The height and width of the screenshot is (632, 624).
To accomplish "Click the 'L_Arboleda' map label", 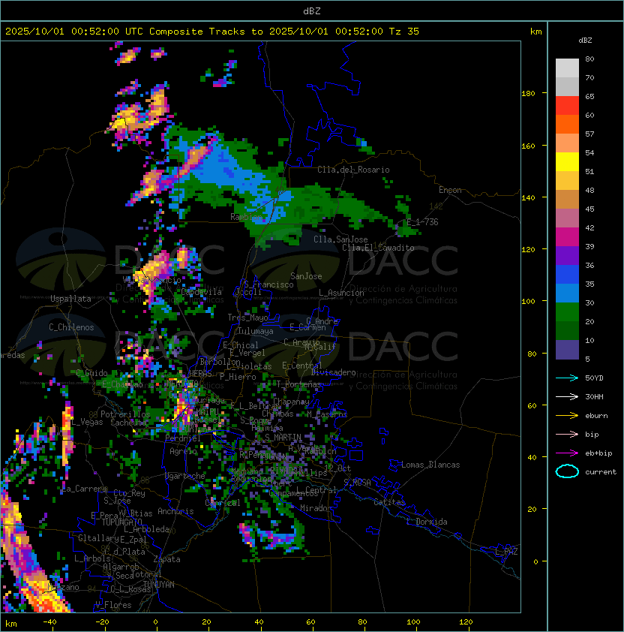I will 147,529.
